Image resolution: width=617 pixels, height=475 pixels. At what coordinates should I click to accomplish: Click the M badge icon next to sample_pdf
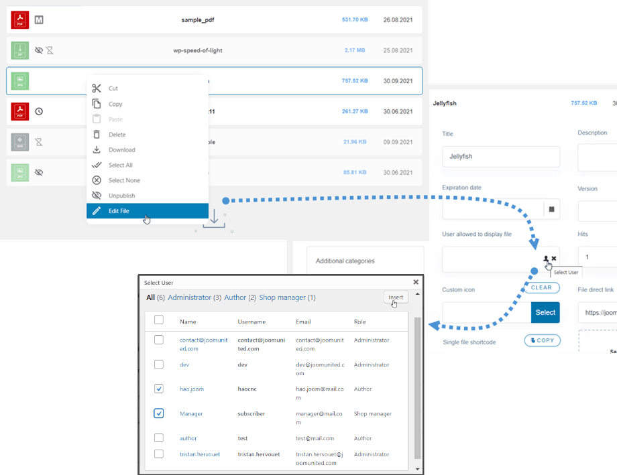point(39,20)
